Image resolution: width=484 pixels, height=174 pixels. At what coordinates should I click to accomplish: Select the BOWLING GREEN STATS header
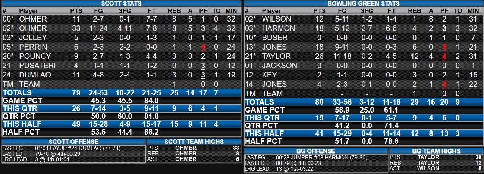click(364, 3)
